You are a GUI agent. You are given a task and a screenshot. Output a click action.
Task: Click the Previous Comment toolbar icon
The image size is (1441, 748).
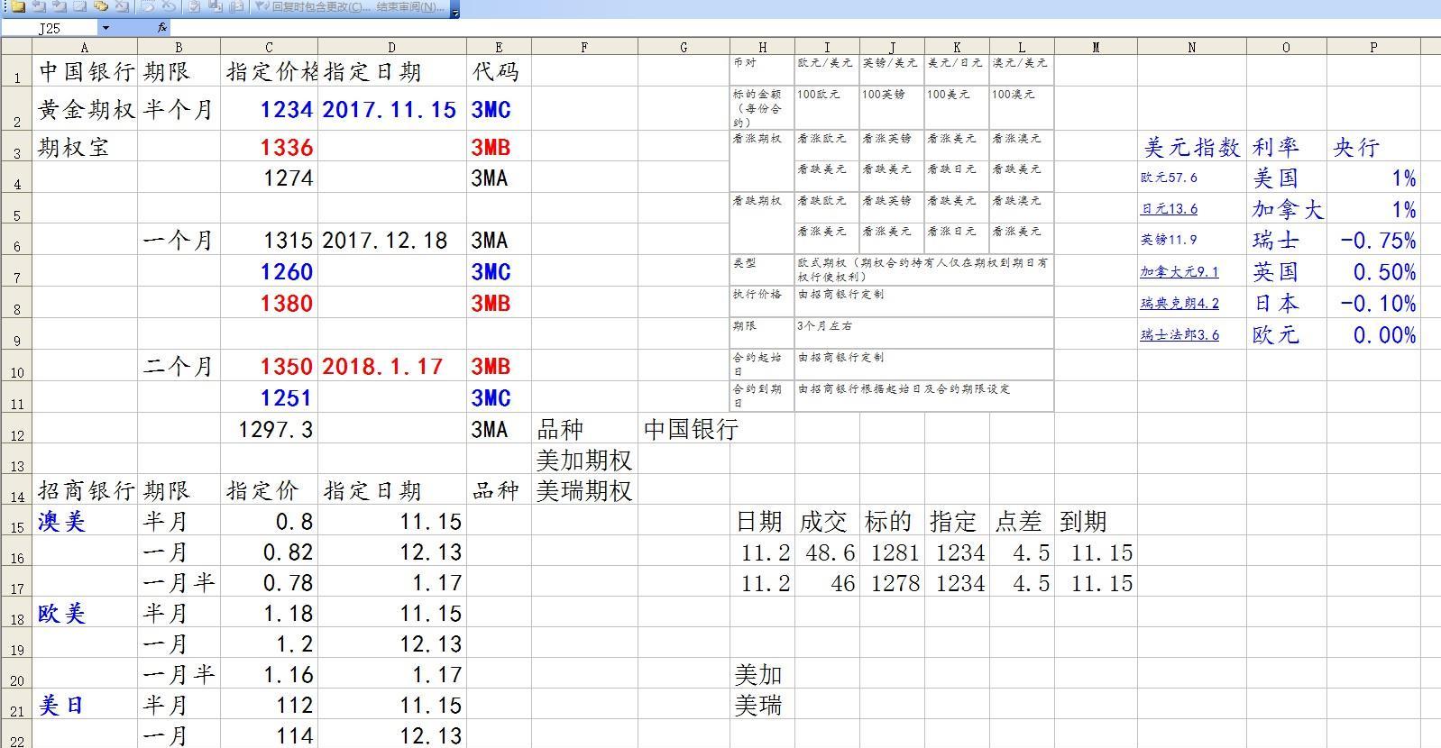tap(38, 6)
